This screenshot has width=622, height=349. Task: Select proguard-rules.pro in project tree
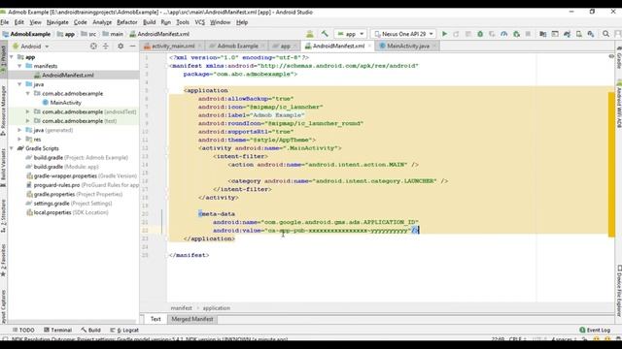[x=82, y=185]
